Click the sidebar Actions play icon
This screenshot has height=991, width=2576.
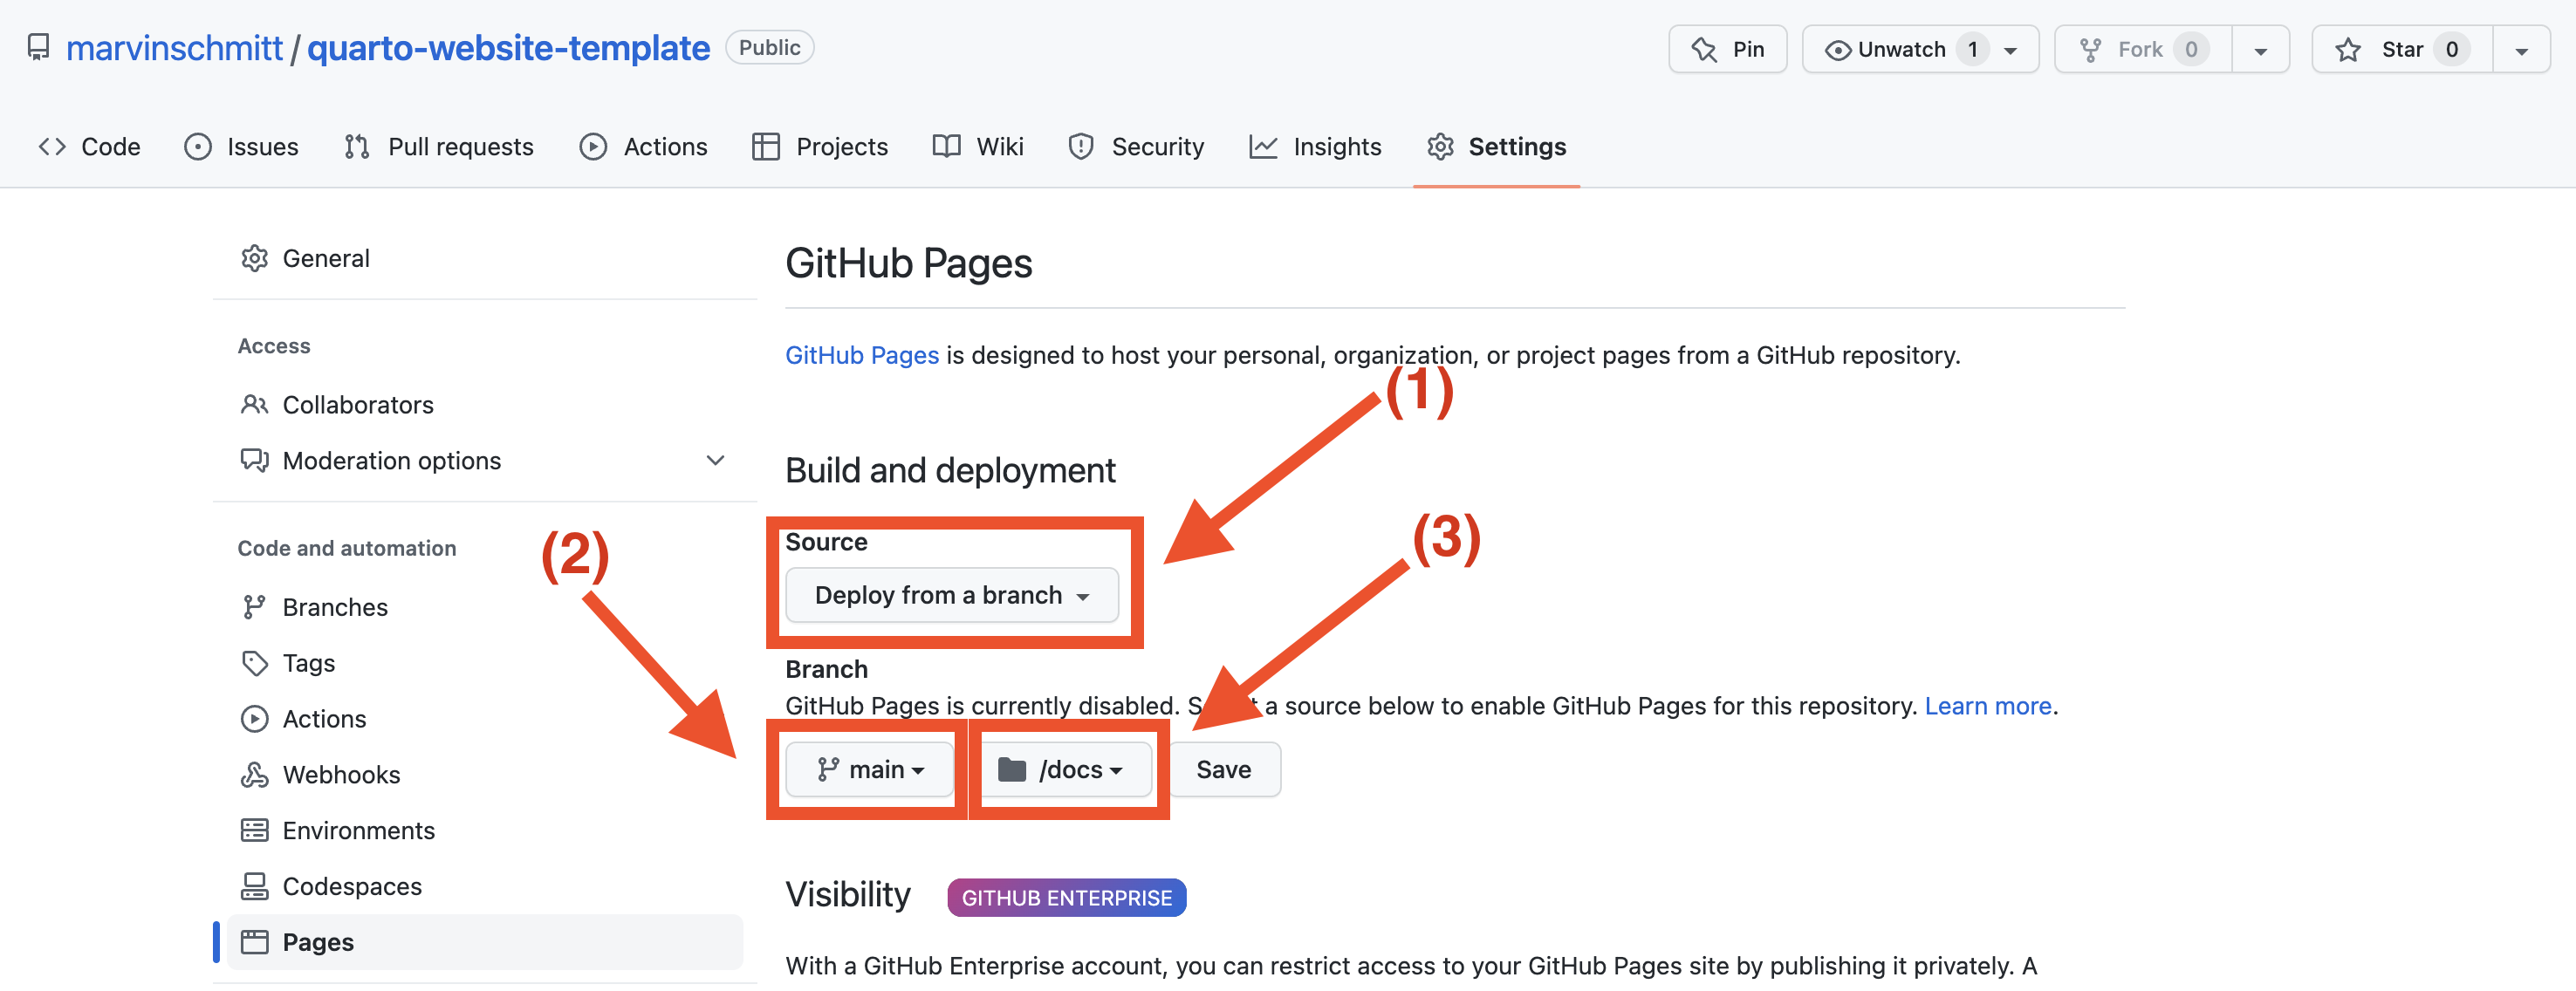254,719
